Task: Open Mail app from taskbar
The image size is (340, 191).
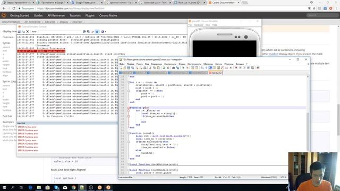Action: (65, 187)
